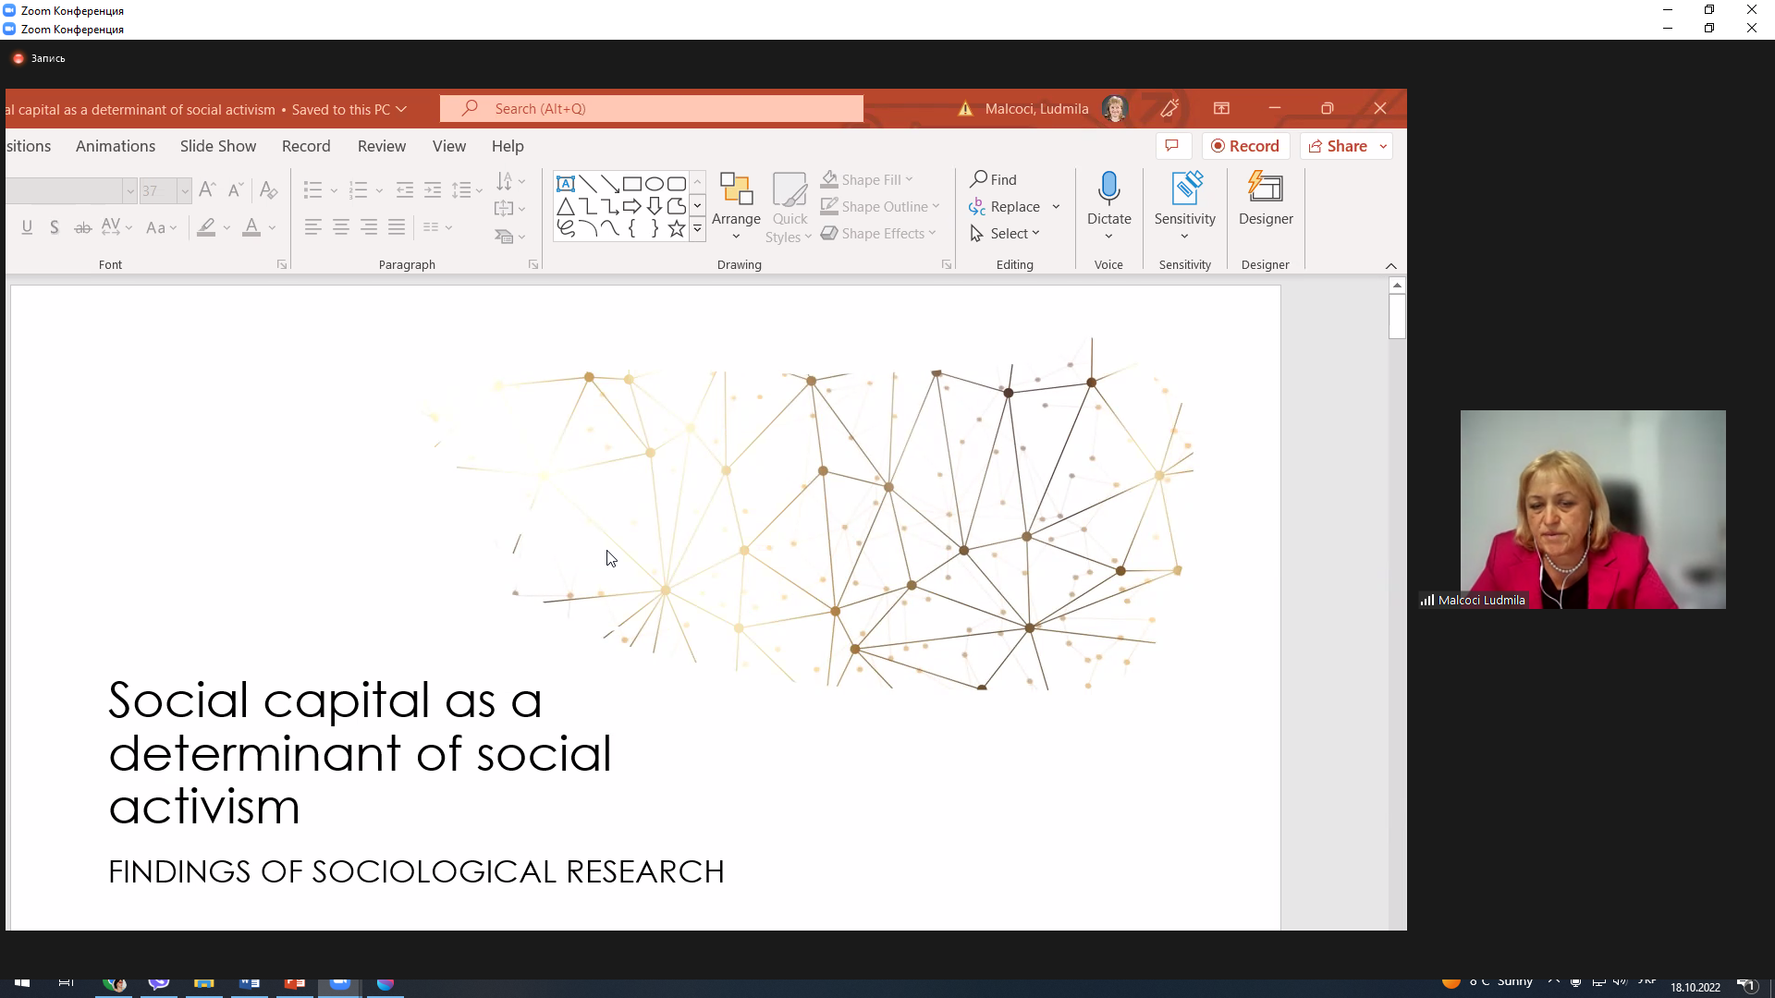Center align paragraph text

pos(341,227)
